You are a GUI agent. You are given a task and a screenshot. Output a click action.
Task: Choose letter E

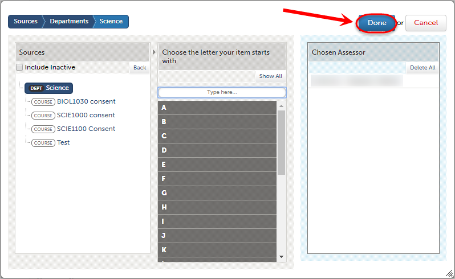(x=217, y=165)
